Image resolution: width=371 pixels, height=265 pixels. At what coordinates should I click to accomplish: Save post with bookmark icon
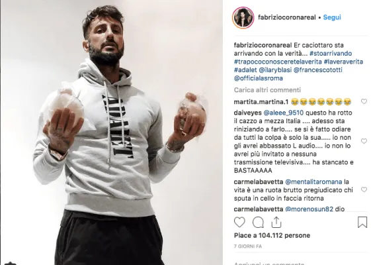362,223
